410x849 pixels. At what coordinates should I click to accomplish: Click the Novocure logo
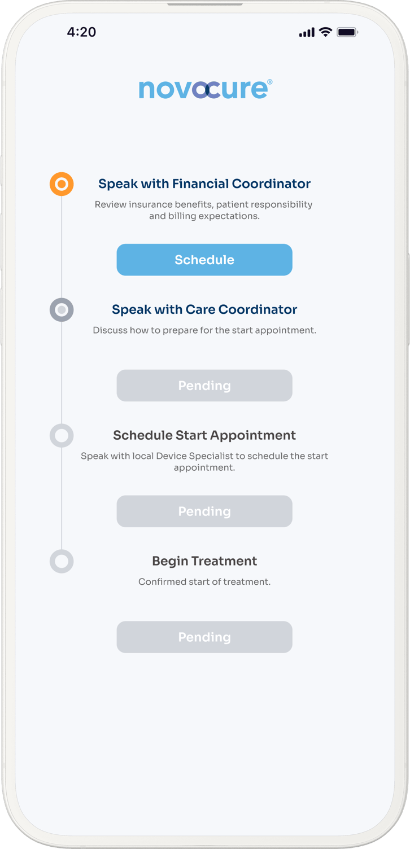[x=204, y=90]
